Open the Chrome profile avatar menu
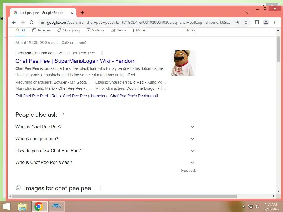Screen dimensions: 283x212 point(266,22)
